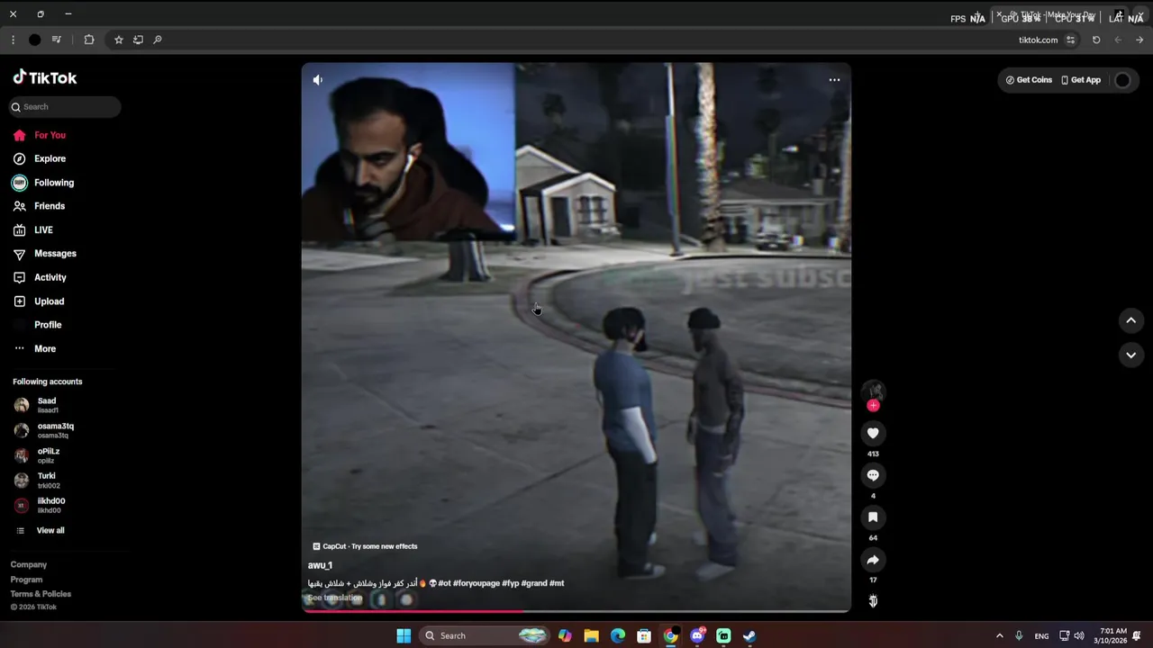
Task: Click the TikTok logo
Action: point(45,77)
